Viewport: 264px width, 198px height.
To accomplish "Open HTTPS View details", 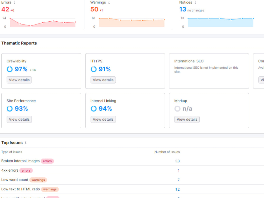I will click(103, 80).
